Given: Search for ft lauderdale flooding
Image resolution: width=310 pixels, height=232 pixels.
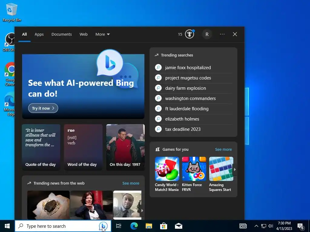Looking at the screenshot, I should [187, 108].
